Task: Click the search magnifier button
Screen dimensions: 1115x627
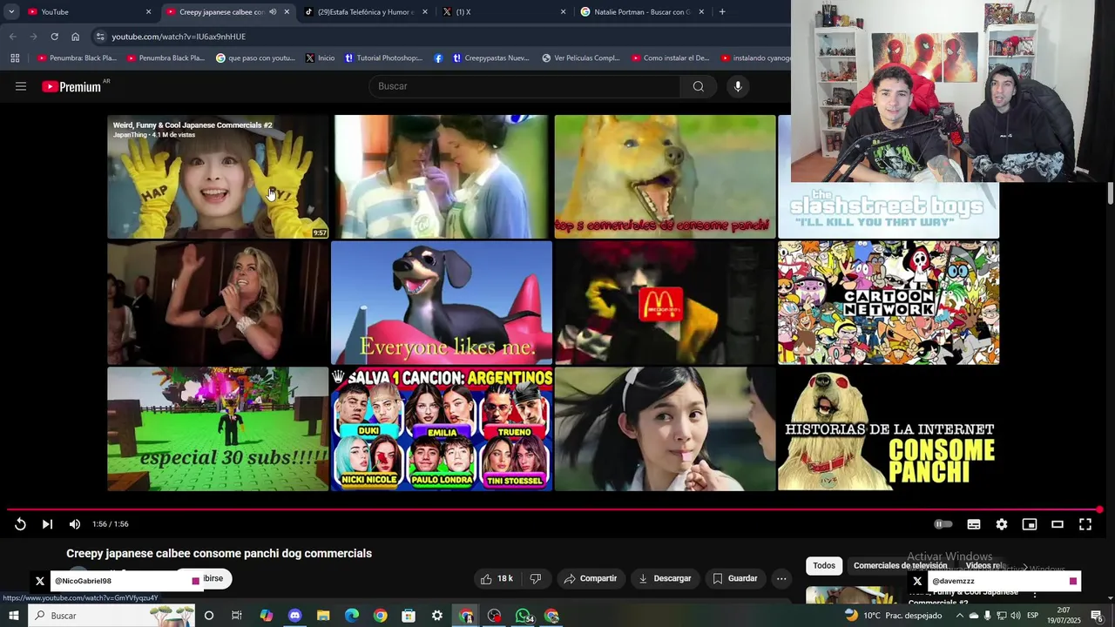Action: 698,86
